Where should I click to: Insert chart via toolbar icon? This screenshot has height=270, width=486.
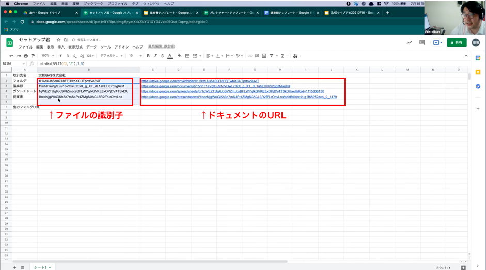(x=264, y=56)
